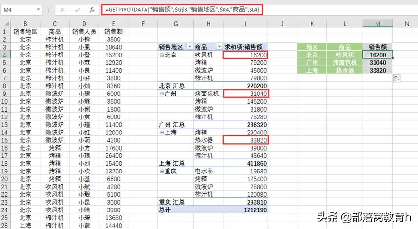
Task: Select cell L6 containing 热水器
Action: pyautogui.click(x=345, y=70)
